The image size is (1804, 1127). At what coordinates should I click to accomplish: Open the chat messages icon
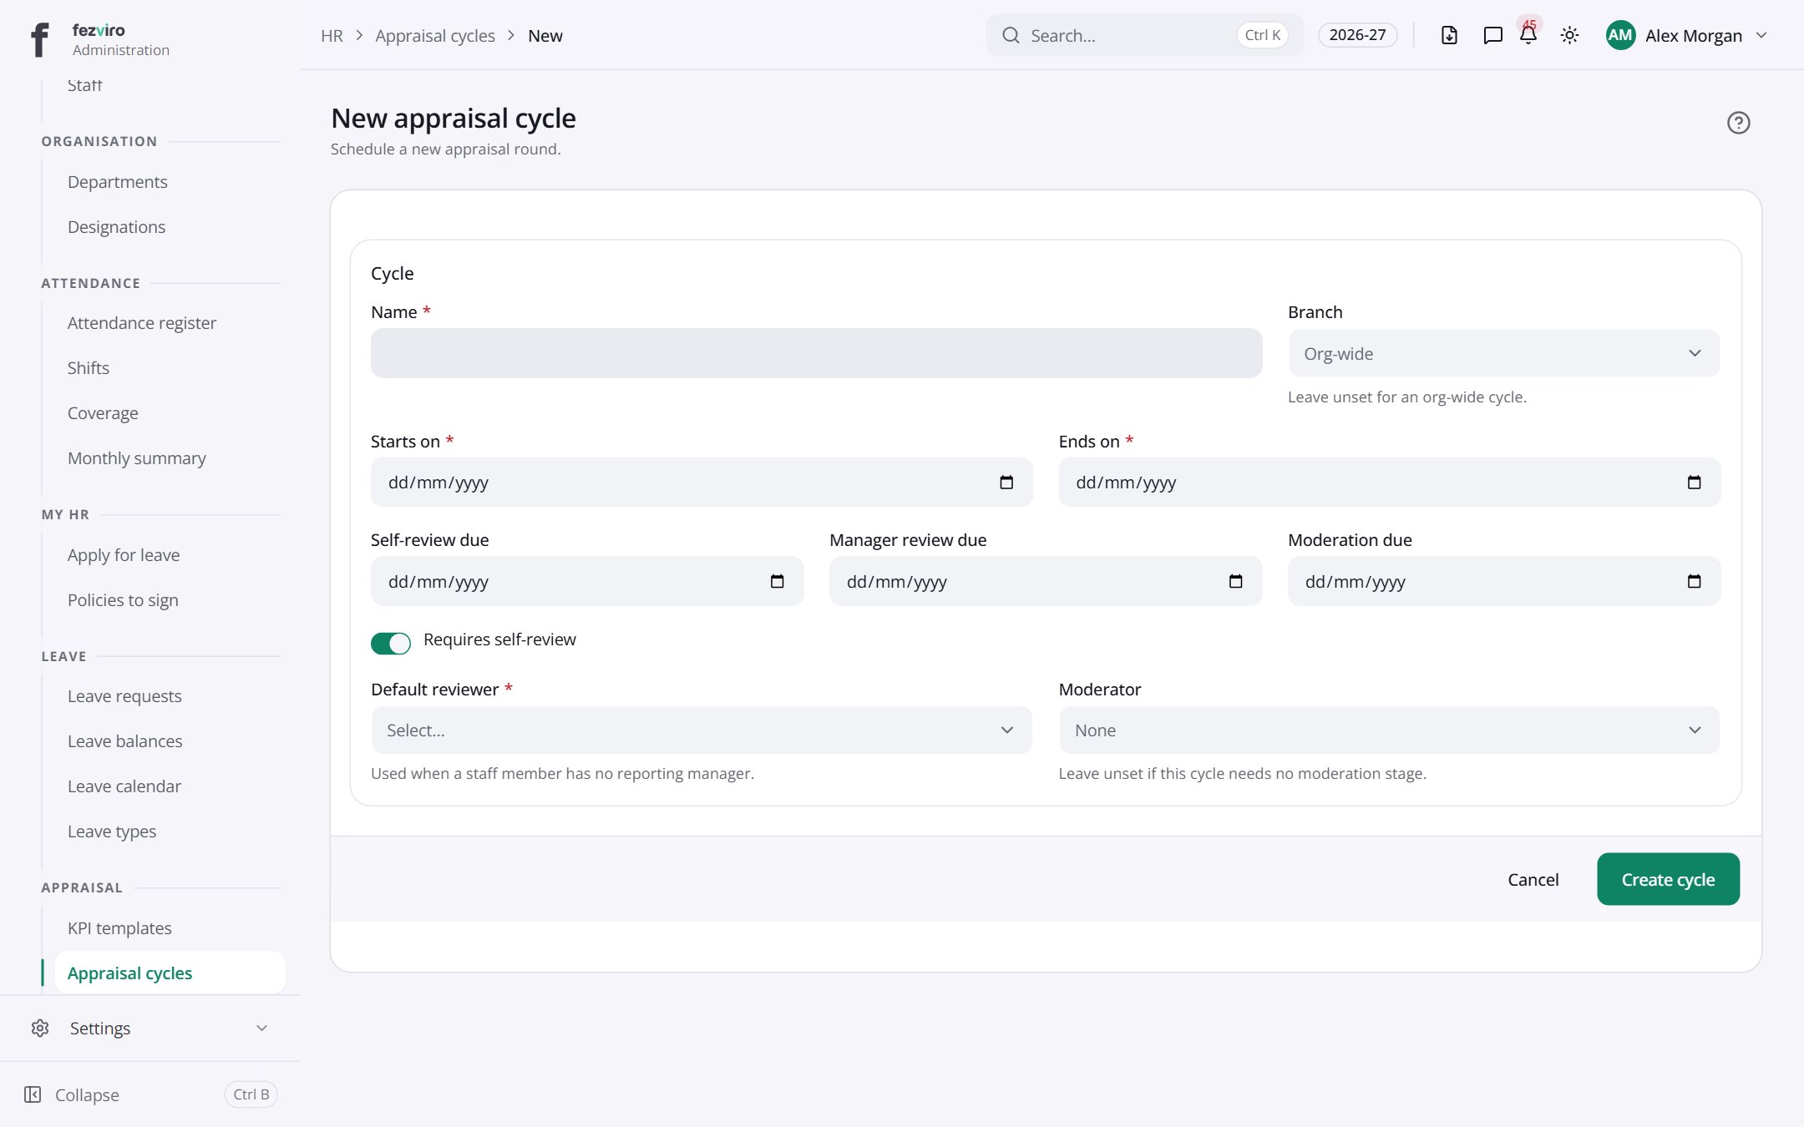1492,35
